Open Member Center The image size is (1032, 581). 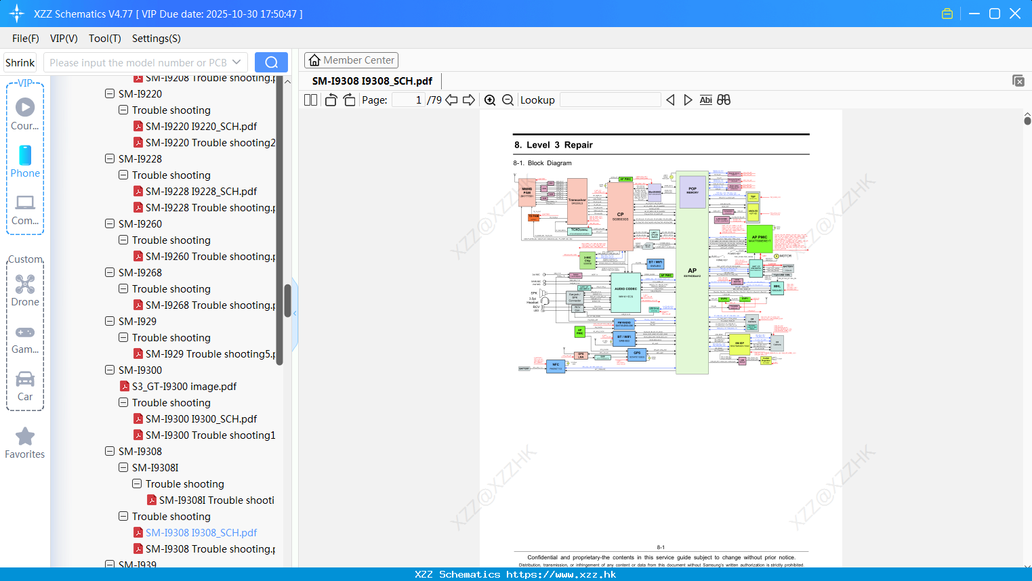(x=351, y=60)
